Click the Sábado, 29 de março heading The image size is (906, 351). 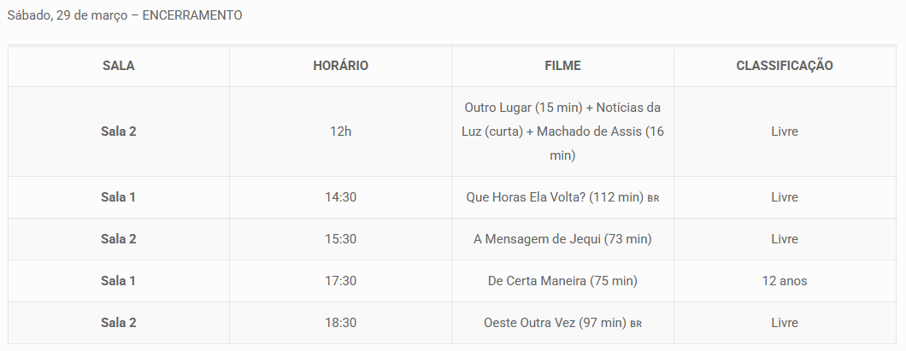click(x=125, y=16)
